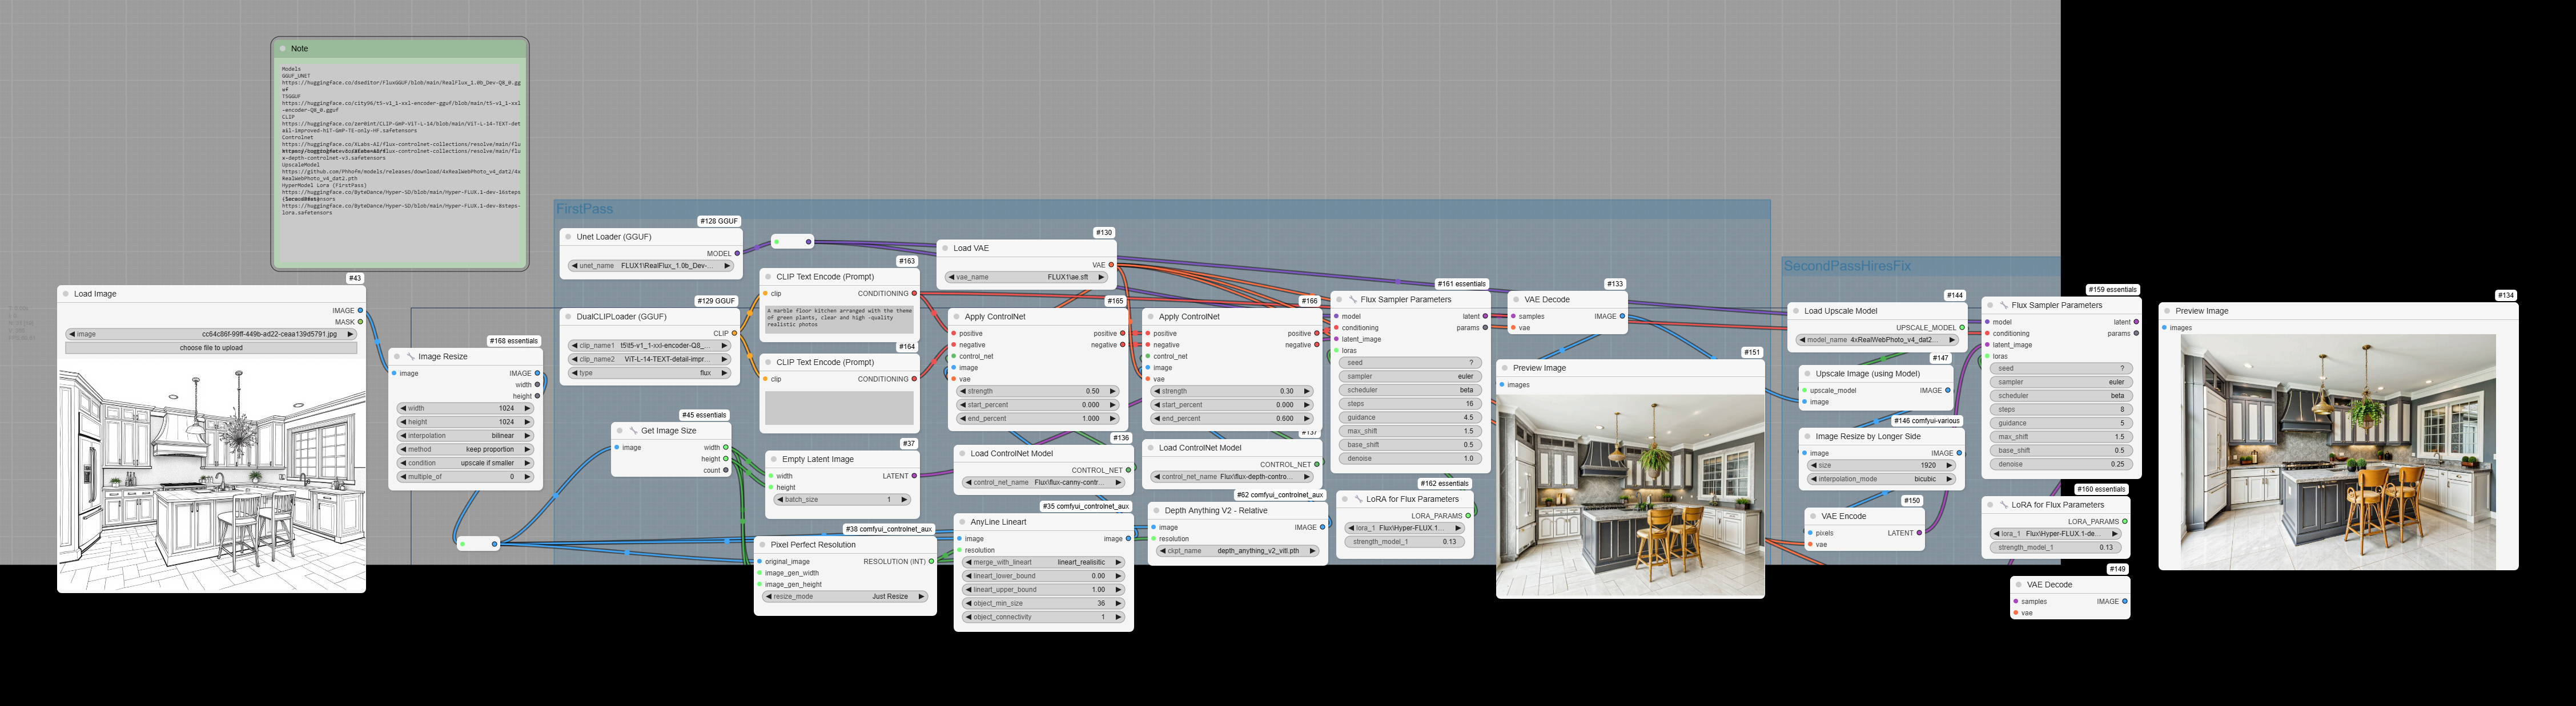Click the denoise 0.25 slider in Flux Sampler #159
The image size is (2576, 706).
tap(2061, 464)
